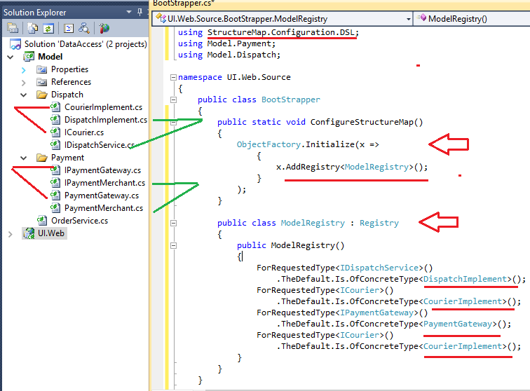Click AddRegistry call in code
Image resolution: width=530 pixels, height=391 pixels.
pos(313,167)
